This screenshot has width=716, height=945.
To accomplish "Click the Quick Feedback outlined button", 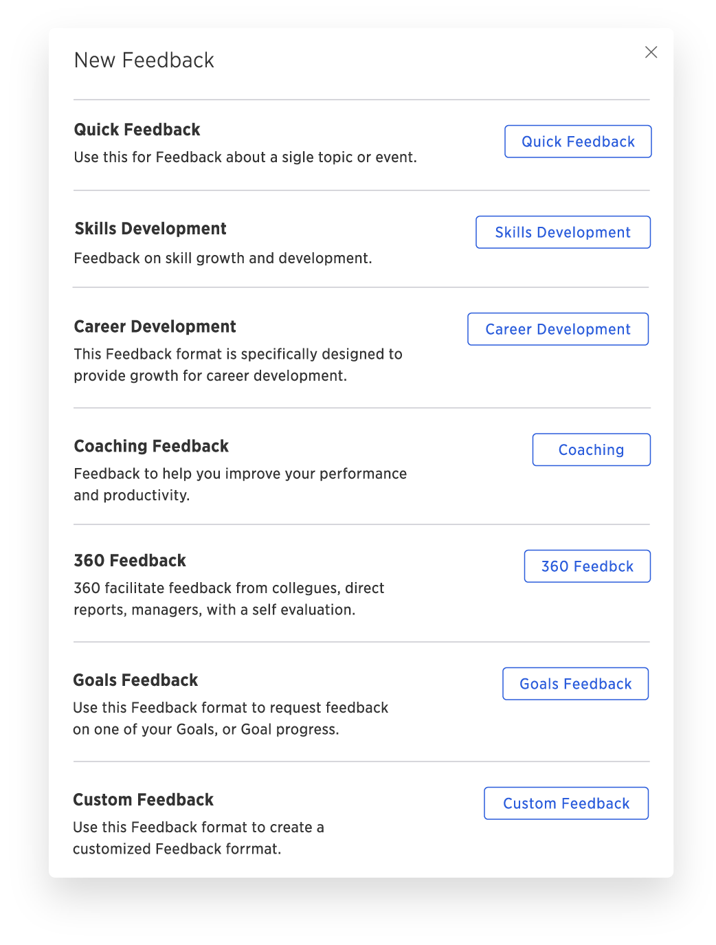I will click(x=578, y=142).
